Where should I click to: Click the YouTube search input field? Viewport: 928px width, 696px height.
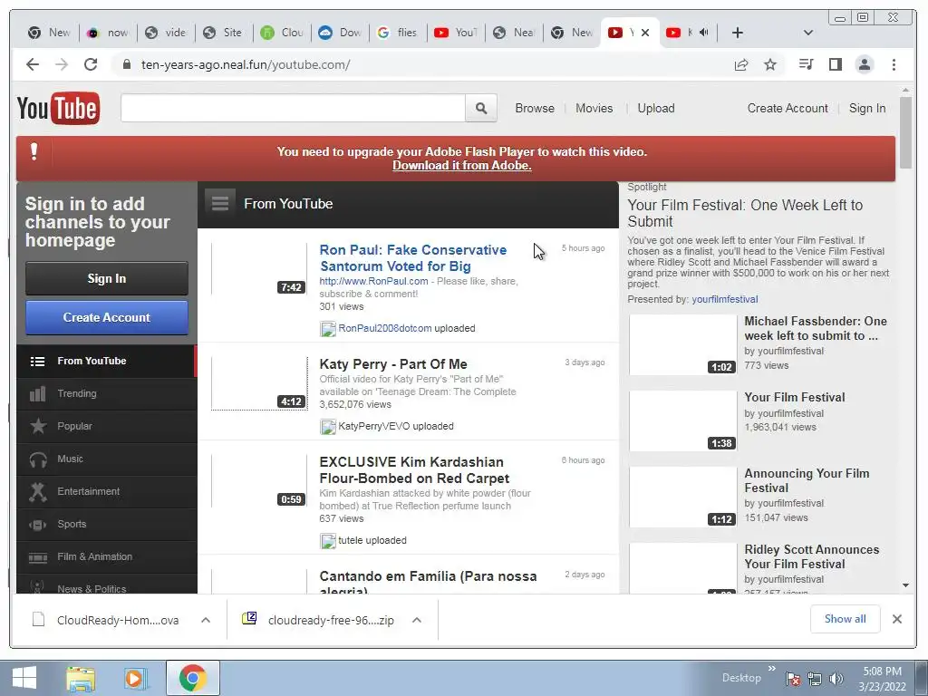point(293,109)
